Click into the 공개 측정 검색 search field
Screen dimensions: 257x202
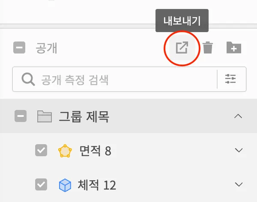(115, 79)
